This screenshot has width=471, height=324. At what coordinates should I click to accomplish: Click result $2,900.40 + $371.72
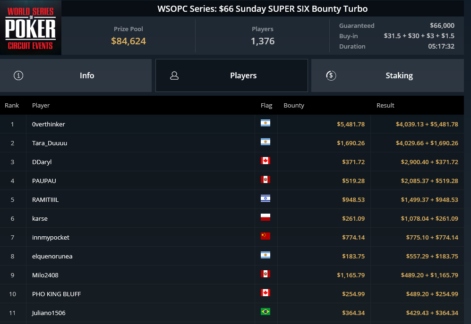click(429, 162)
